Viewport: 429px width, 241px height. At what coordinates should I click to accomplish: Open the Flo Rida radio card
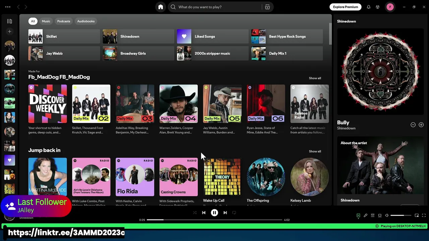click(135, 181)
